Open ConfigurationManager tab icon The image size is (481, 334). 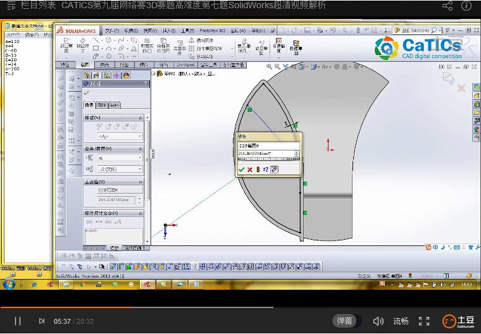click(106, 75)
